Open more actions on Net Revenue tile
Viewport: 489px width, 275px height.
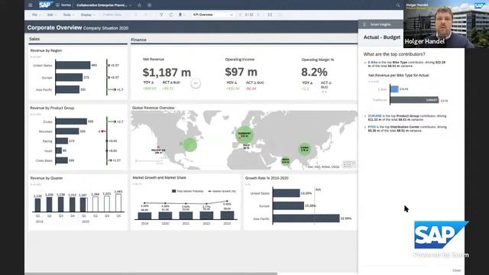click(196, 83)
